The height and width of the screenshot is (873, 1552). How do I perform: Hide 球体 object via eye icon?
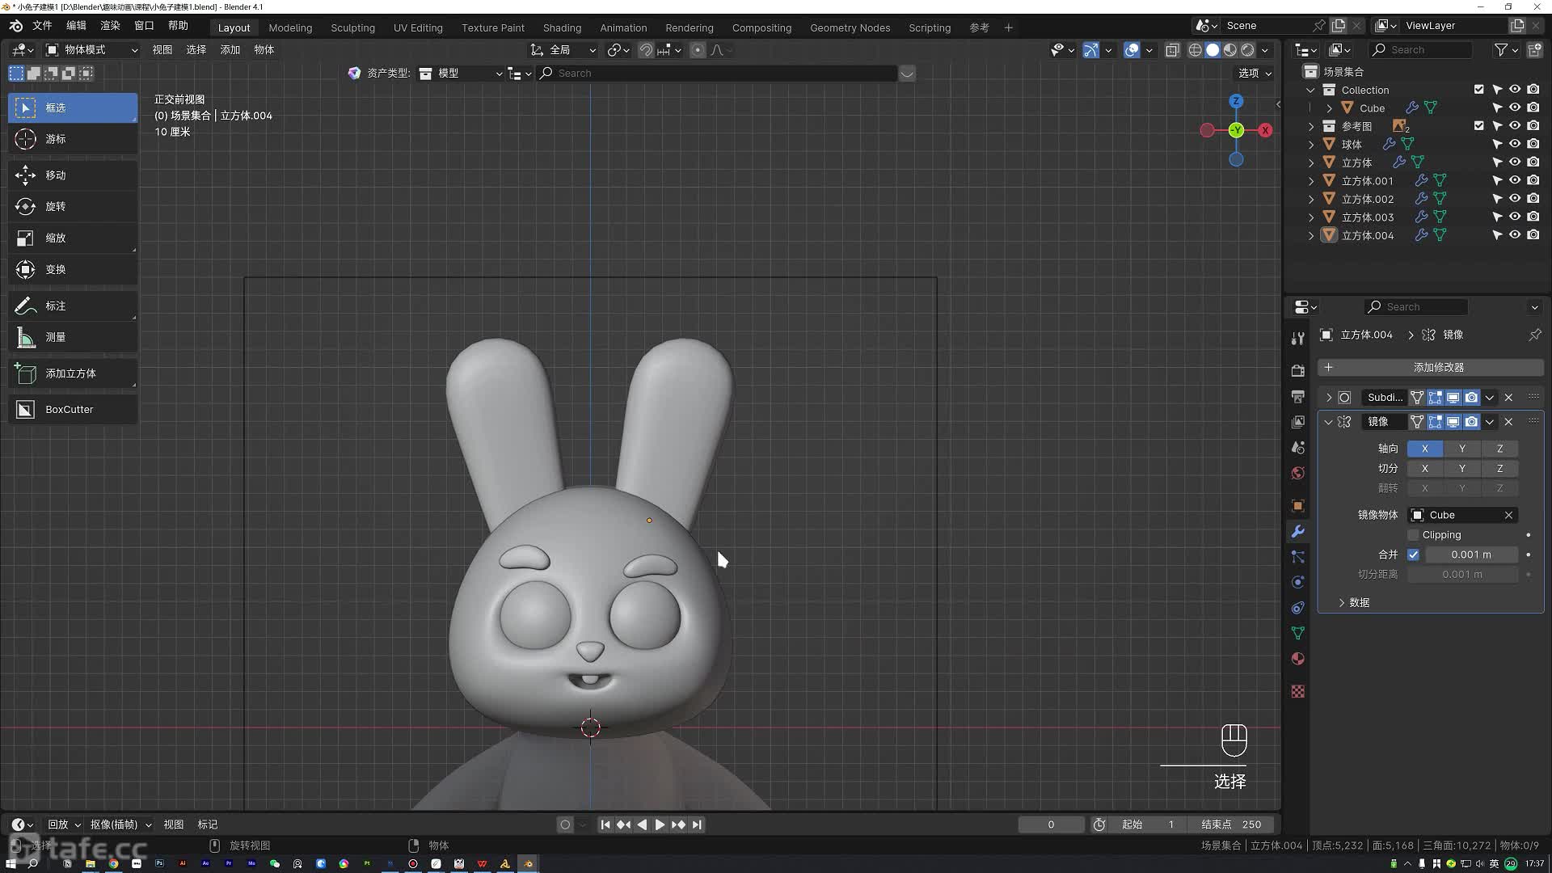[x=1515, y=144]
